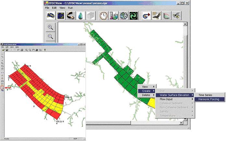Click the yellow grid cell in EFDCView map
The width and height of the screenshot is (226, 141).
point(152,102)
